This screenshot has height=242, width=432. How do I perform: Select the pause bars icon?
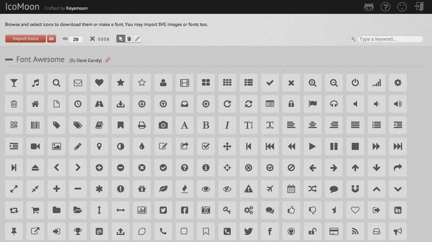(x=334, y=146)
